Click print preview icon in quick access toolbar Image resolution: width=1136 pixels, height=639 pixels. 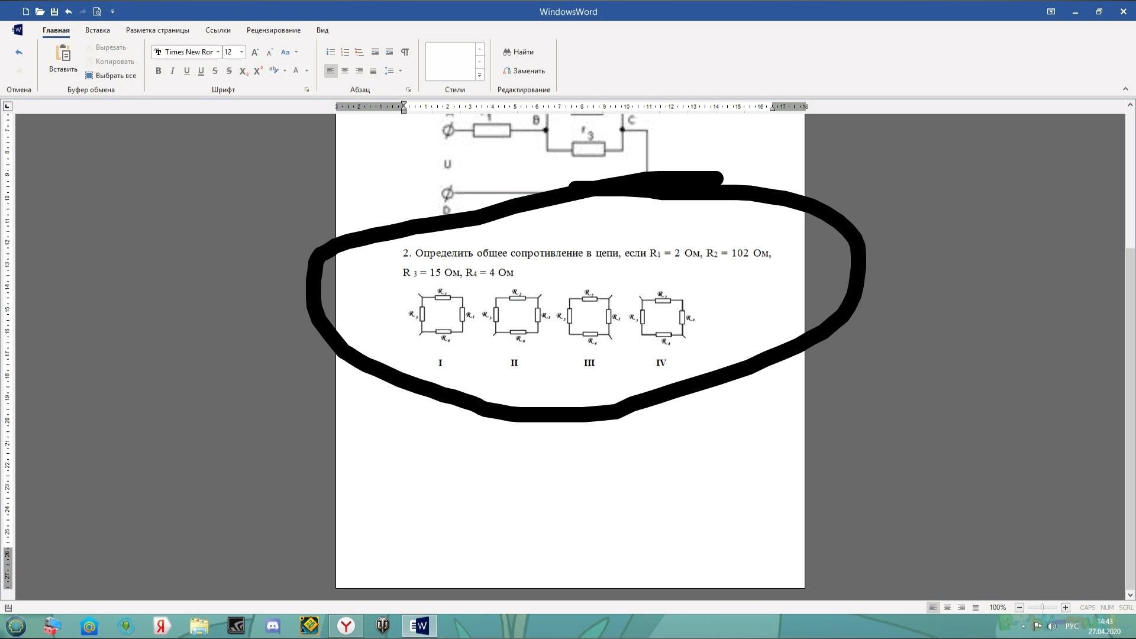97,11
